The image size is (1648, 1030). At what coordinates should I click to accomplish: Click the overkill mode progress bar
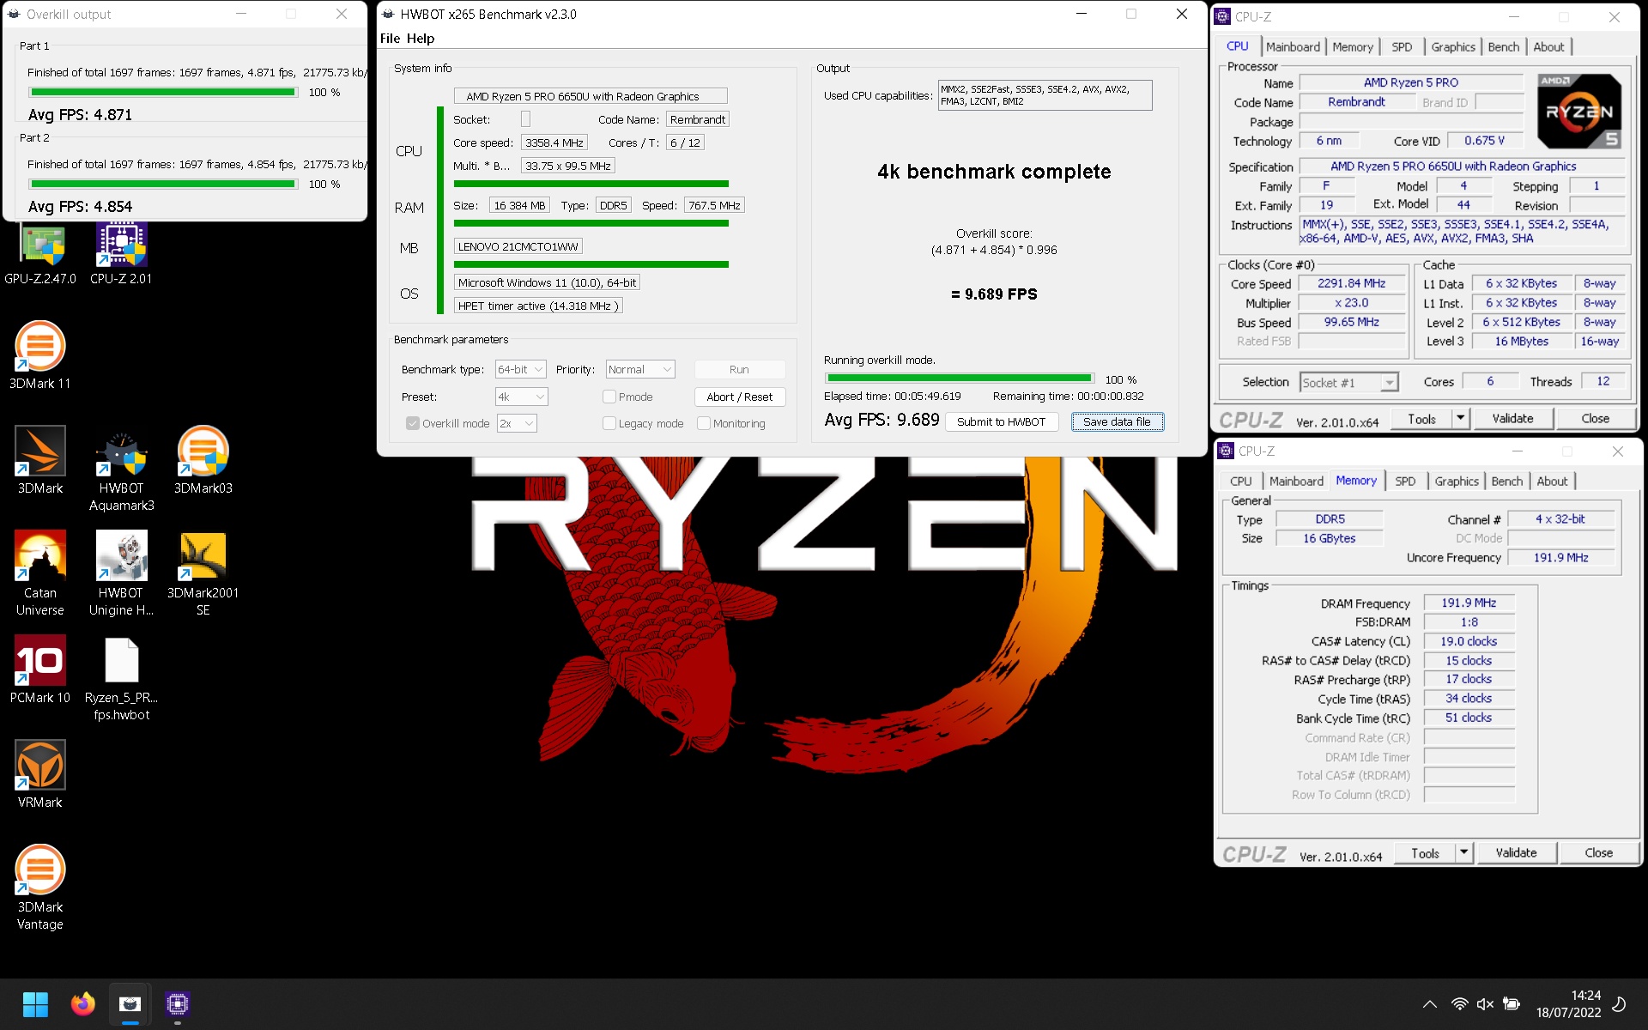point(959,379)
